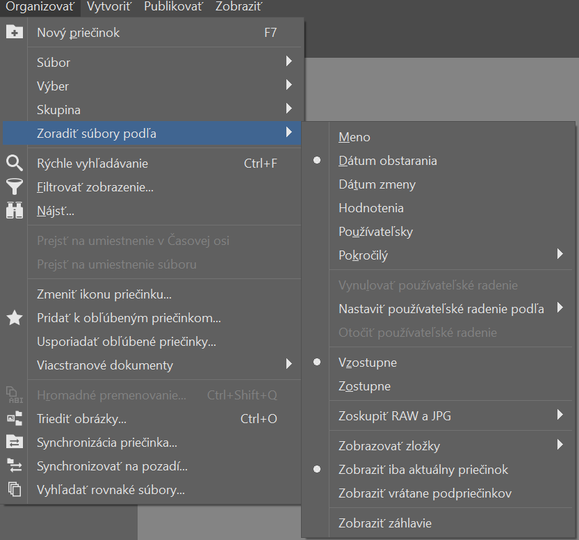The height and width of the screenshot is (540, 579).
Task: Click the Triediť obrázky sort icon
Action: [x=15, y=419]
